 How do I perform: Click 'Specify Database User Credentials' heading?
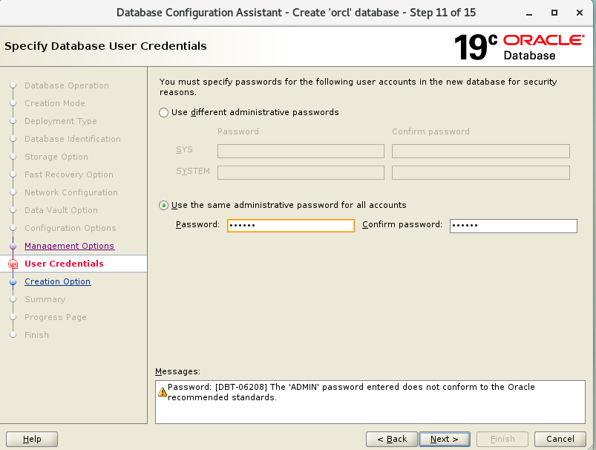click(x=105, y=46)
